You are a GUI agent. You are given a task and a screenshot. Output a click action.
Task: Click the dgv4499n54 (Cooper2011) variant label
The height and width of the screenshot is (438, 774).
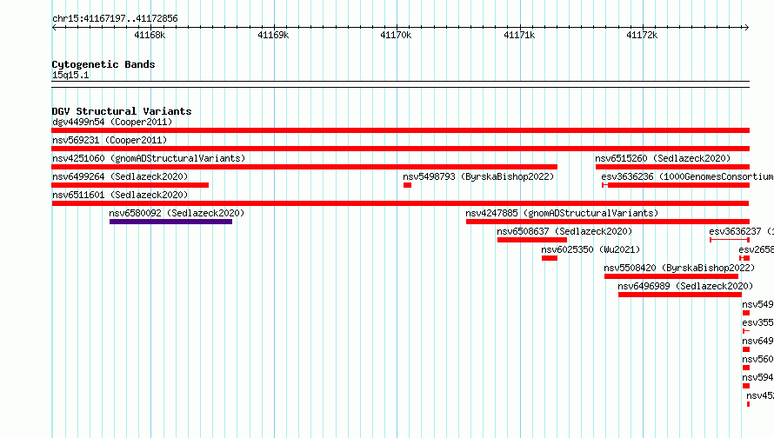[x=112, y=122]
